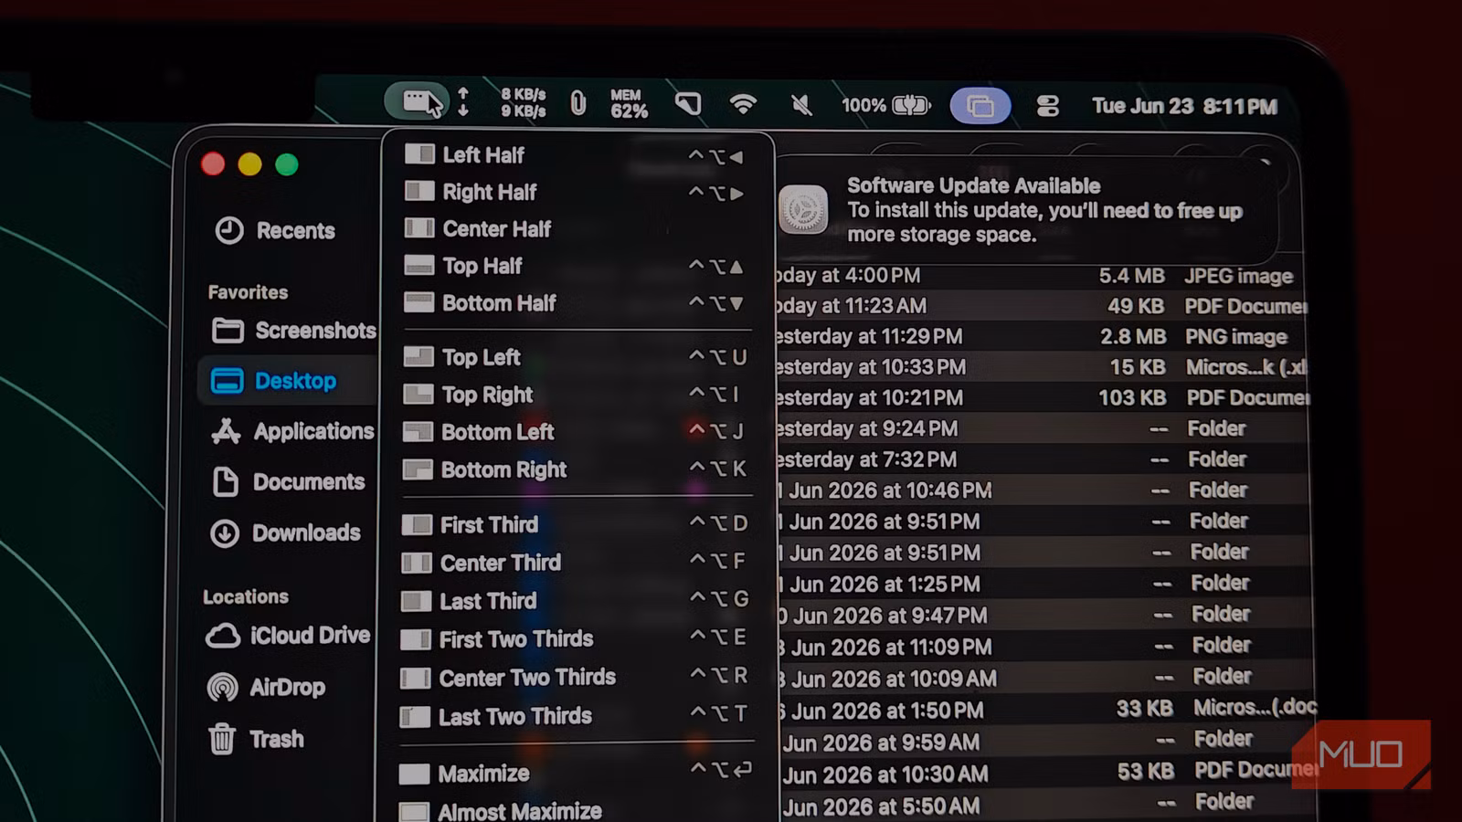Select Center Half option
The height and width of the screenshot is (822, 1462).
click(x=577, y=228)
